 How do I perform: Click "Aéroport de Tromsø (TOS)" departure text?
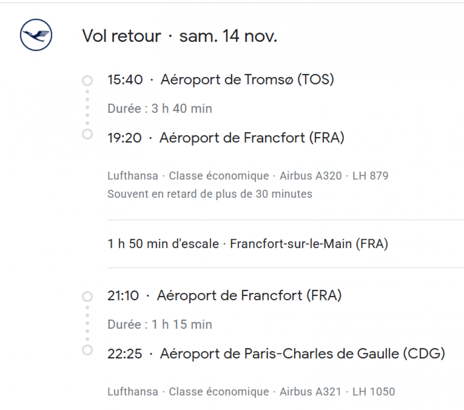coord(247,80)
